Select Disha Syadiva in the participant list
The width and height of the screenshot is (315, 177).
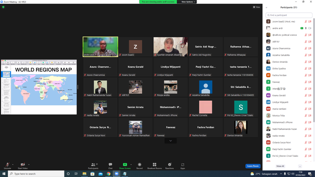289,68
